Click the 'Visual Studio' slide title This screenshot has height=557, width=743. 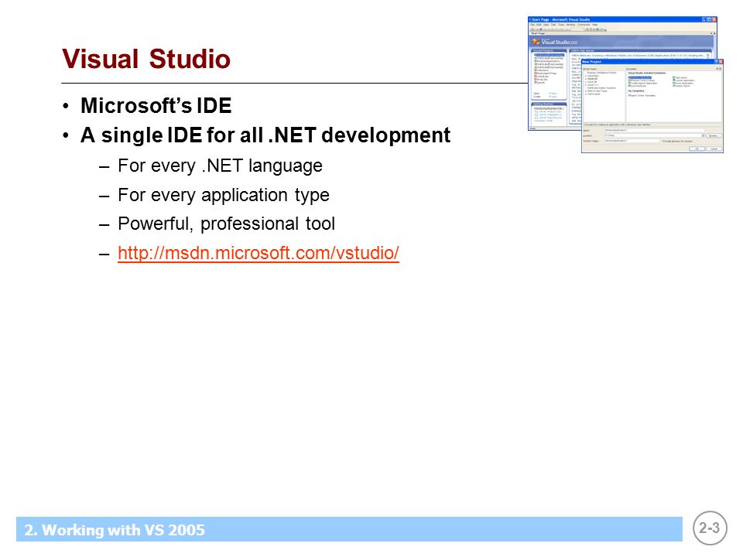(x=146, y=60)
